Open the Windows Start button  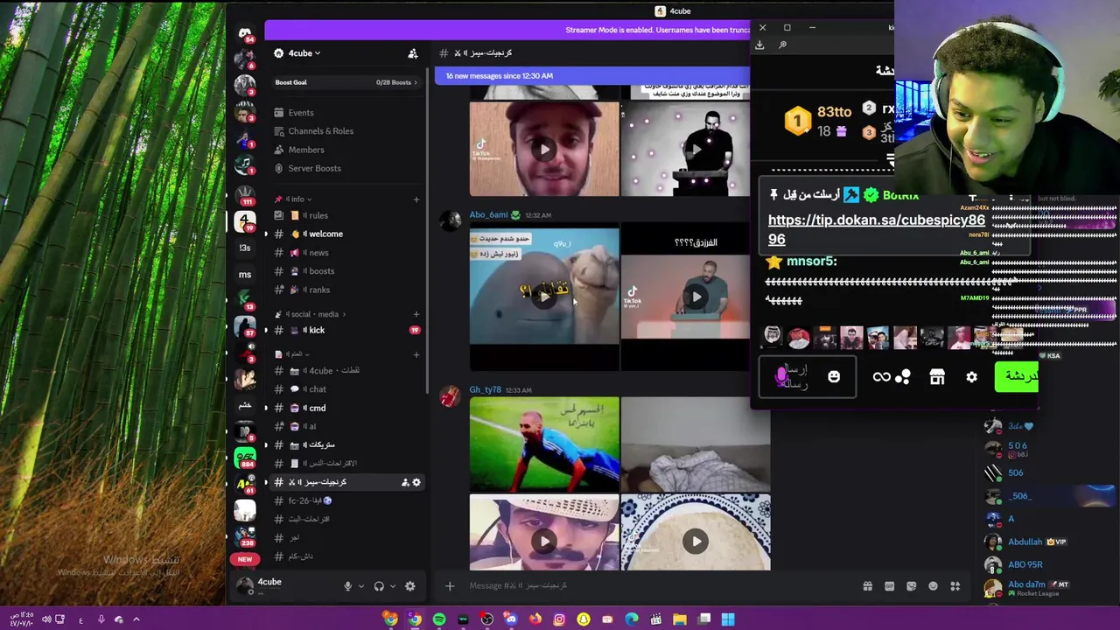728,619
